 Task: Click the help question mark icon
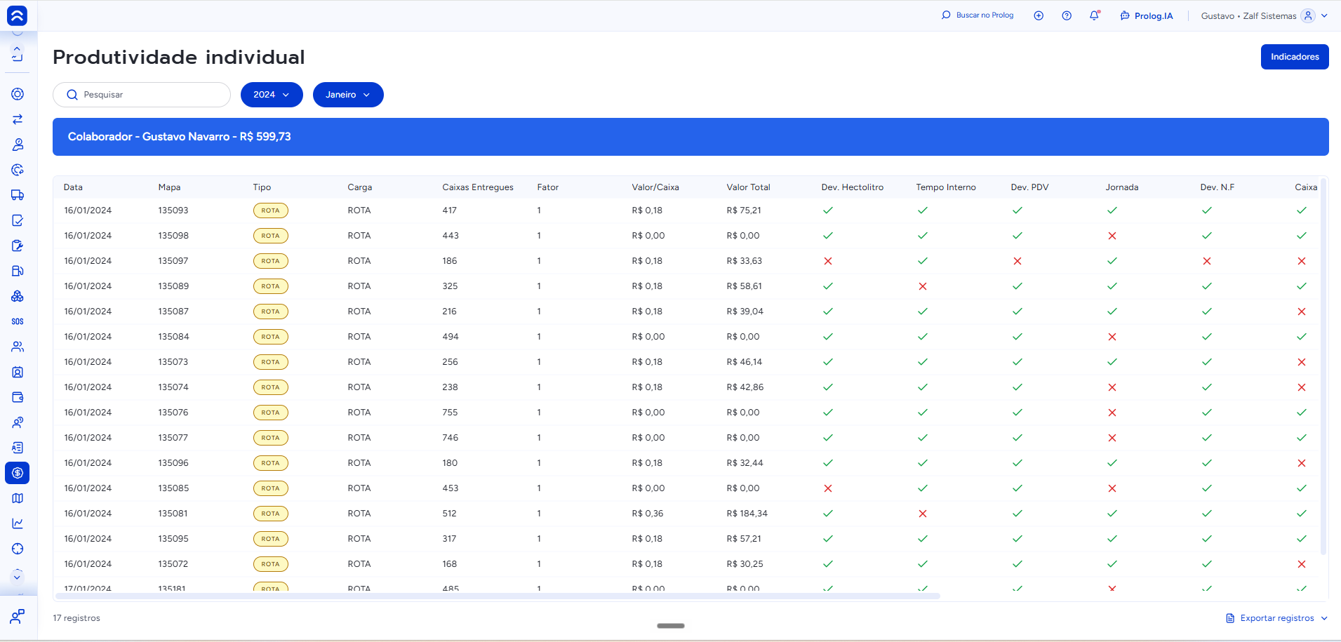coord(1067,15)
